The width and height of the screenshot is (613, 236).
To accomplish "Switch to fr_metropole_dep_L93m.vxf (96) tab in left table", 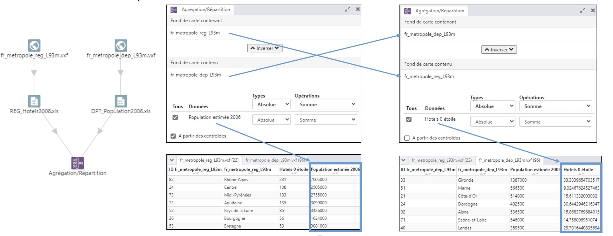I will tap(275, 160).
